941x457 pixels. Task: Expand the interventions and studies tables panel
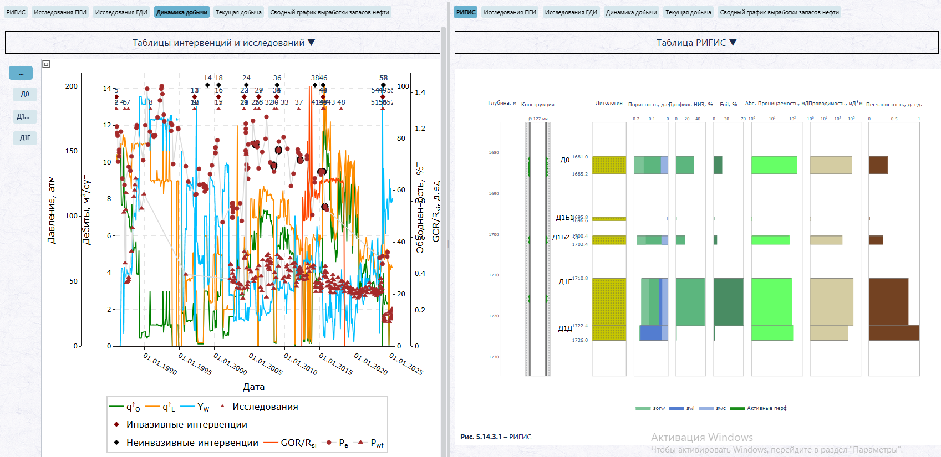222,43
